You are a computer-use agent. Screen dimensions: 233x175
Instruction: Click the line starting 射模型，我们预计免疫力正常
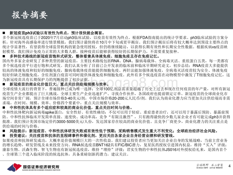tap(91, 52)
